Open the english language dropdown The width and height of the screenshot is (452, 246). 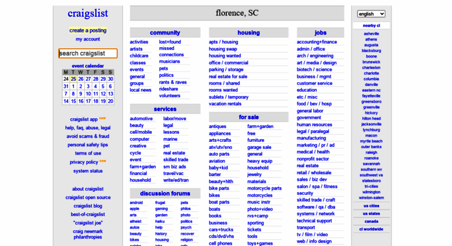coord(371,14)
